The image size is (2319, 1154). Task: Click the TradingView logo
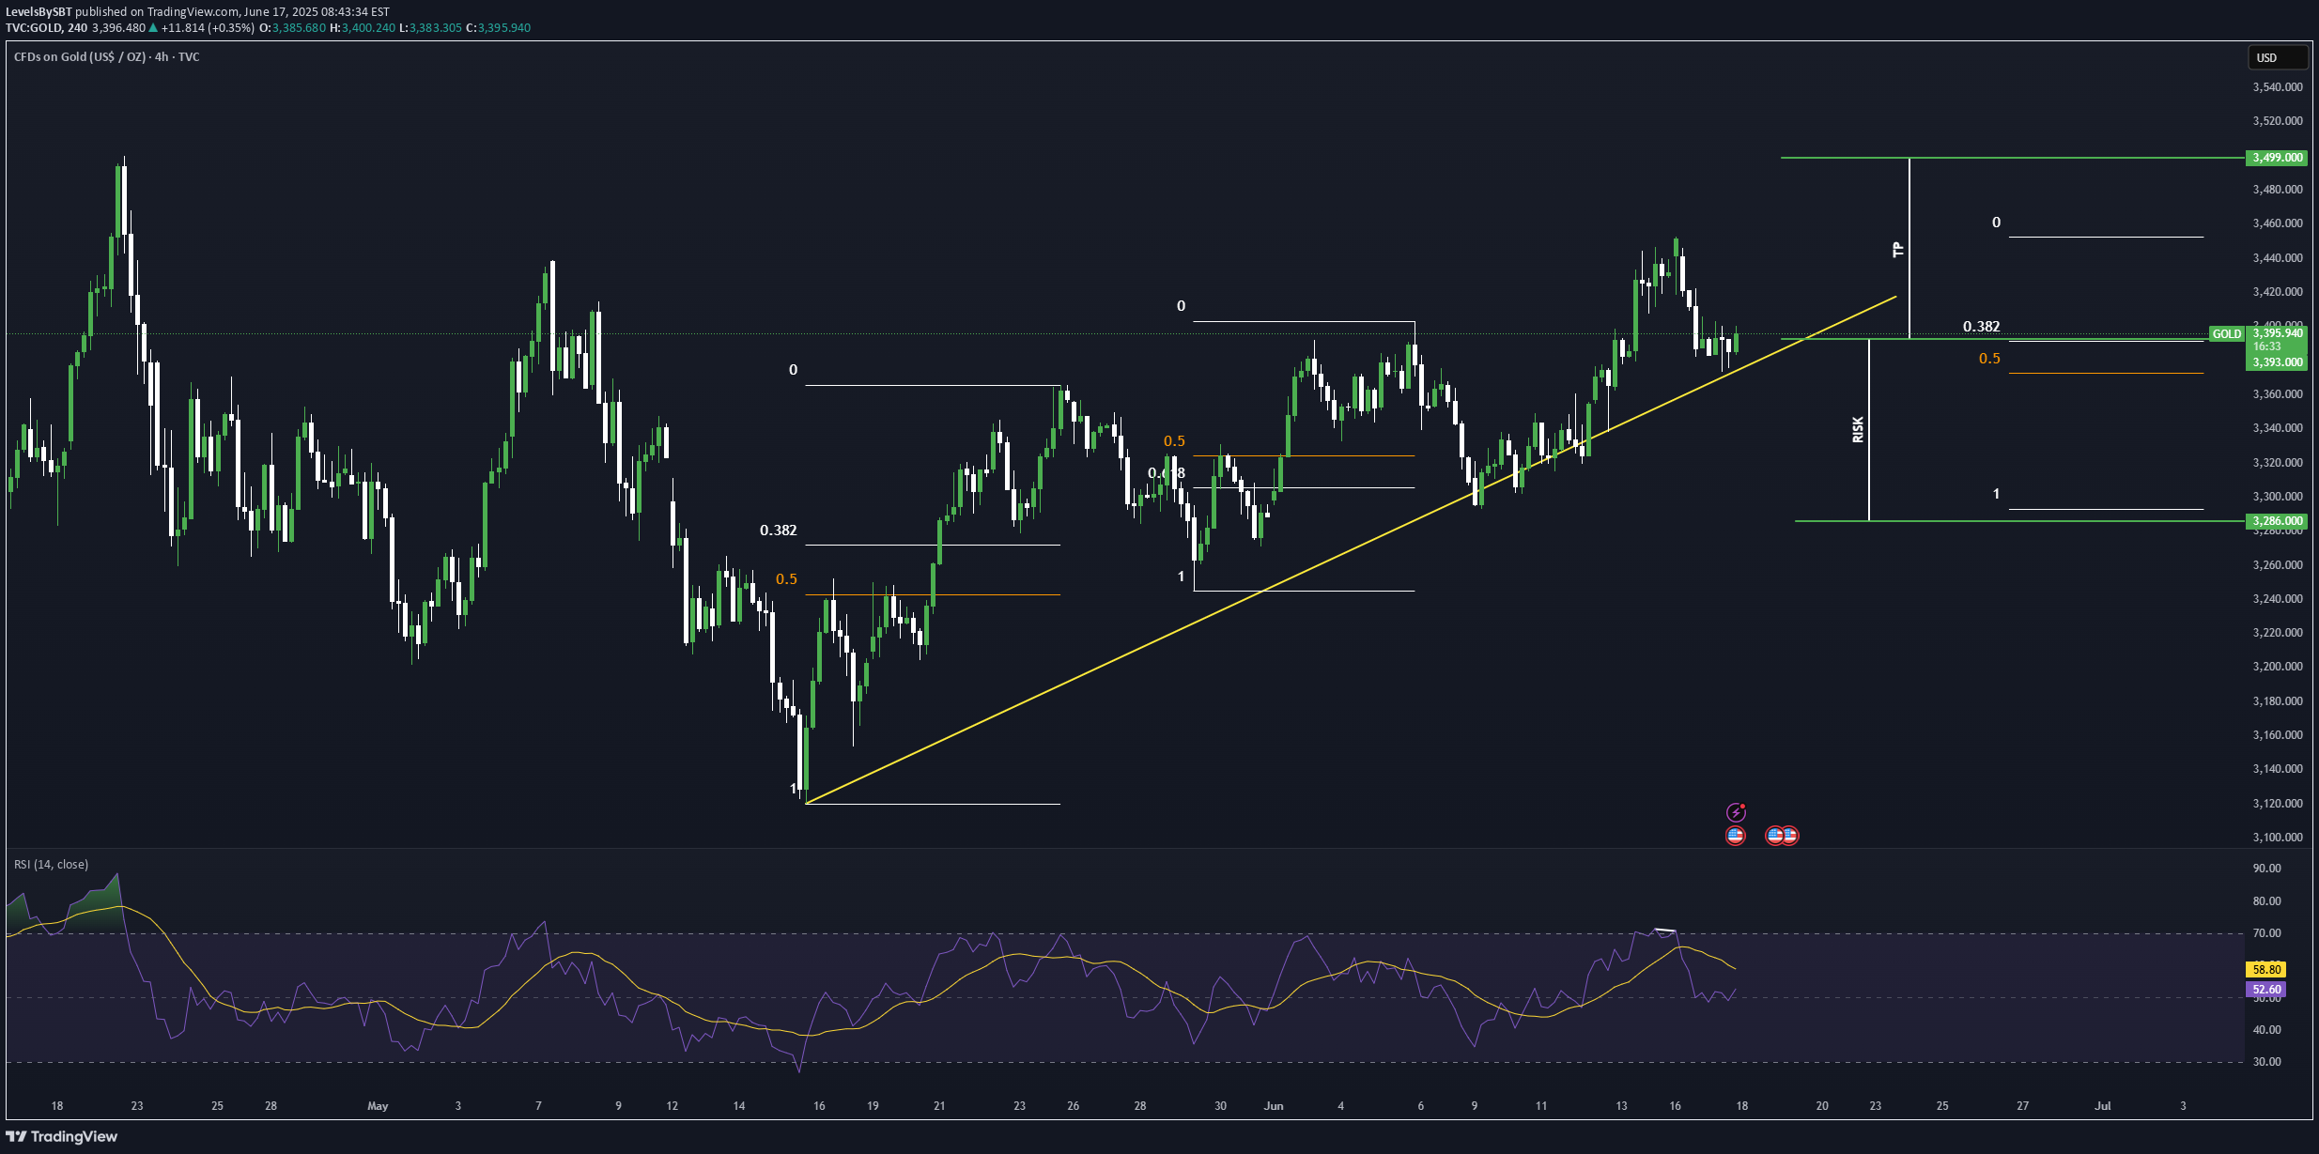(x=62, y=1136)
